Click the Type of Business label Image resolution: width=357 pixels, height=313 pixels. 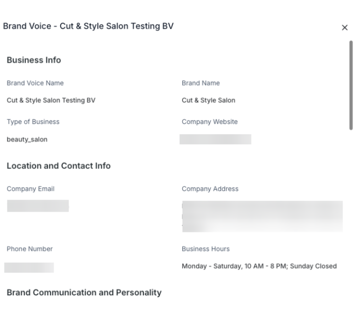click(33, 122)
